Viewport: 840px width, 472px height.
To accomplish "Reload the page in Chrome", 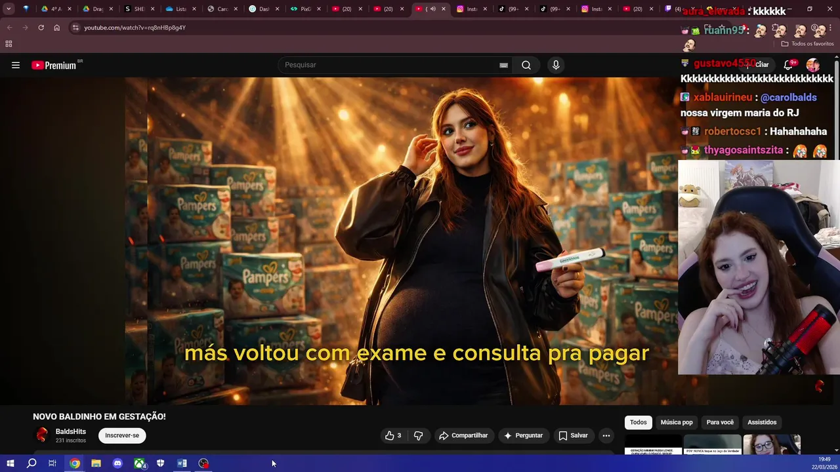I will [41, 28].
